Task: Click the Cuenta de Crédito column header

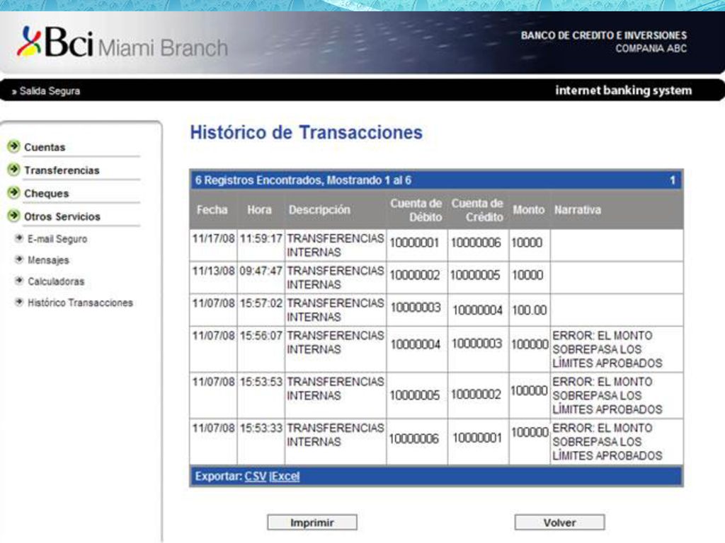Action: [x=477, y=210]
